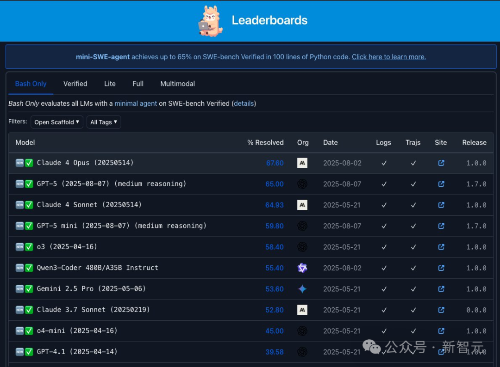Image resolution: width=500 pixels, height=367 pixels.
Task: Click the 1.7.0 release value for GPT-5 mini
Action: click(x=476, y=226)
